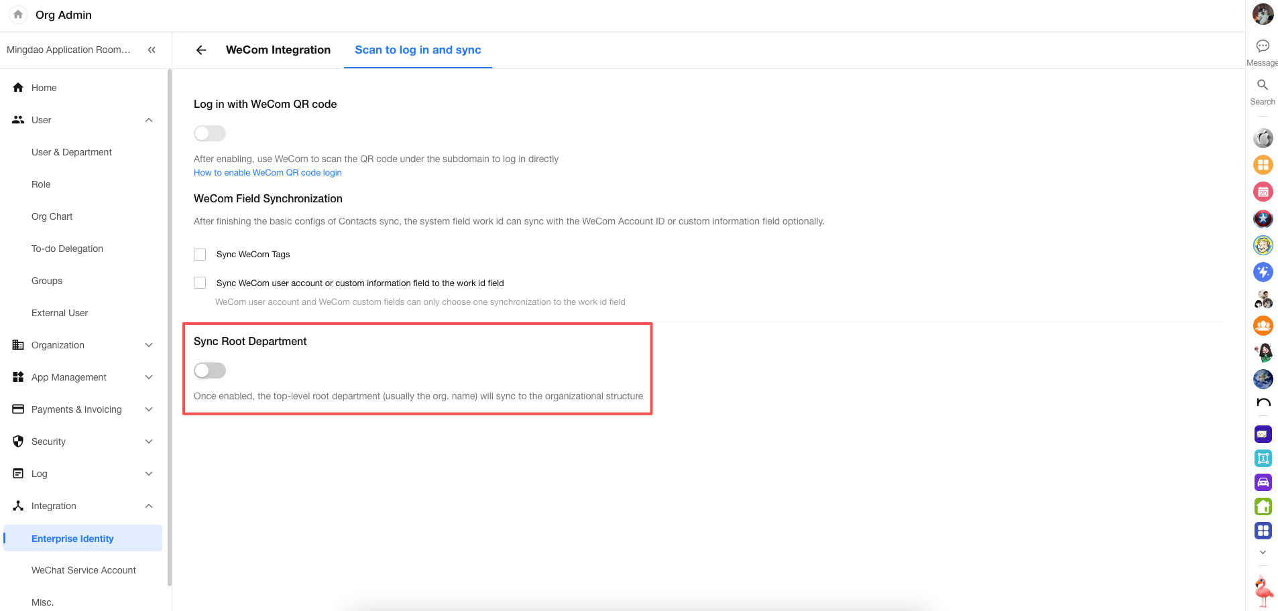Click the home icon beside Org Admin
This screenshot has width=1278, height=611.
[x=18, y=15]
